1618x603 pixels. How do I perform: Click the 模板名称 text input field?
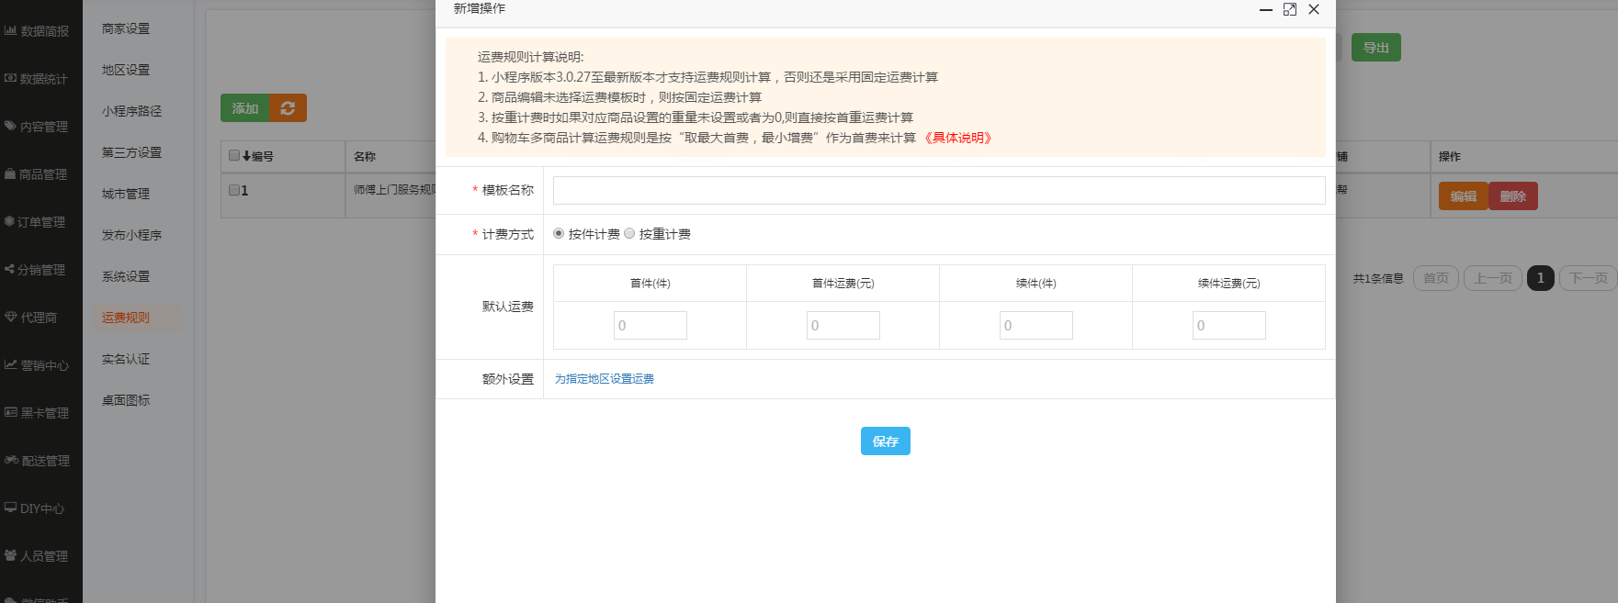coord(938,190)
